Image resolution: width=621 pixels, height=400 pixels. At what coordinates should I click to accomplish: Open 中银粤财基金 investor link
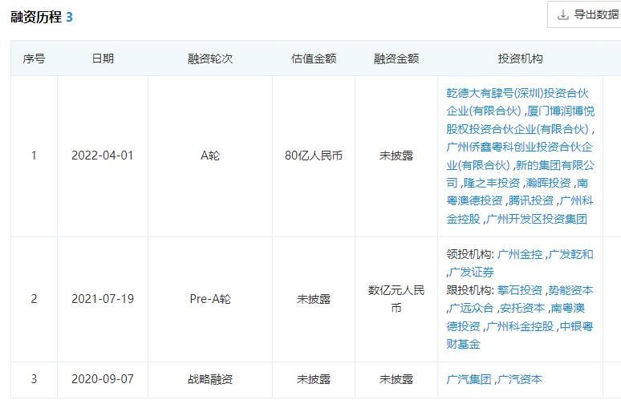519,335
